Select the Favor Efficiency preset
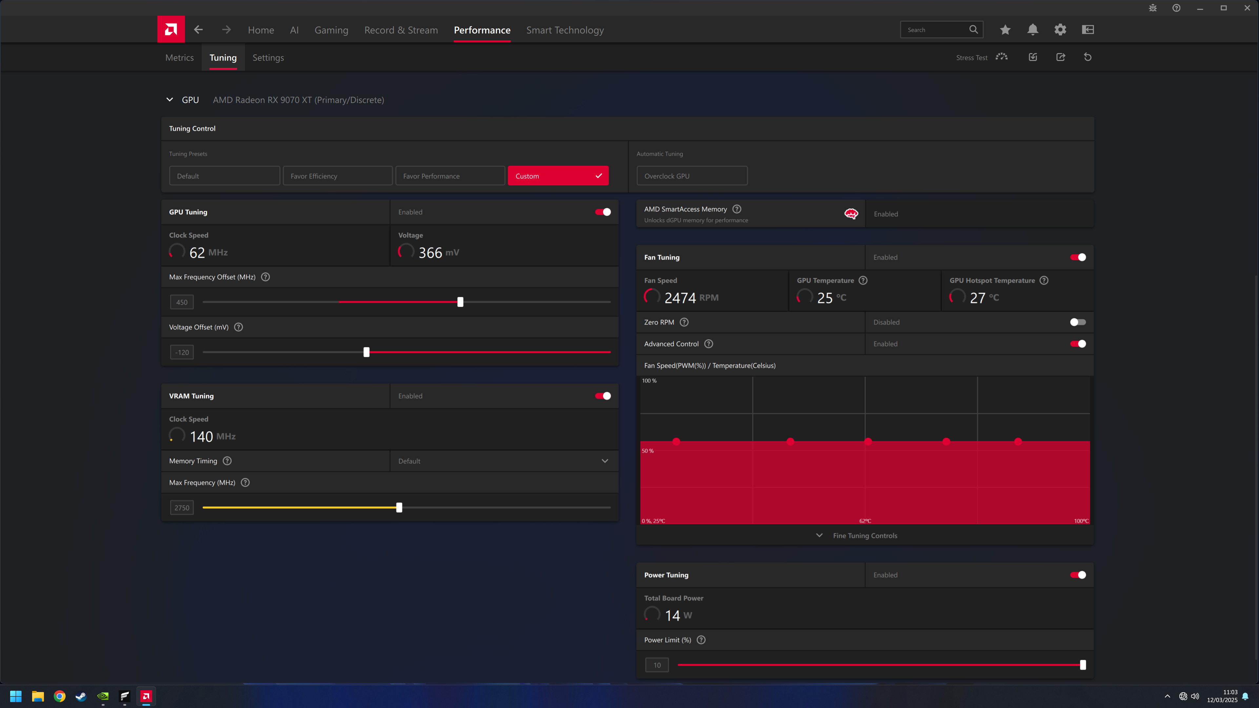Screen dimensions: 1259x708 click(x=337, y=176)
